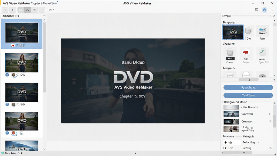The width and height of the screenshot is (277, 156).
Task: Click the rounded grey bar below the templates
Action: click(x=249, y=80)
